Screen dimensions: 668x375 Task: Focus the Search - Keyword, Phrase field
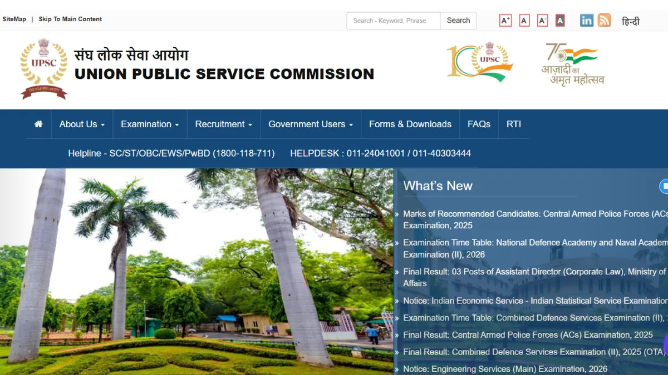pos(394,21)
